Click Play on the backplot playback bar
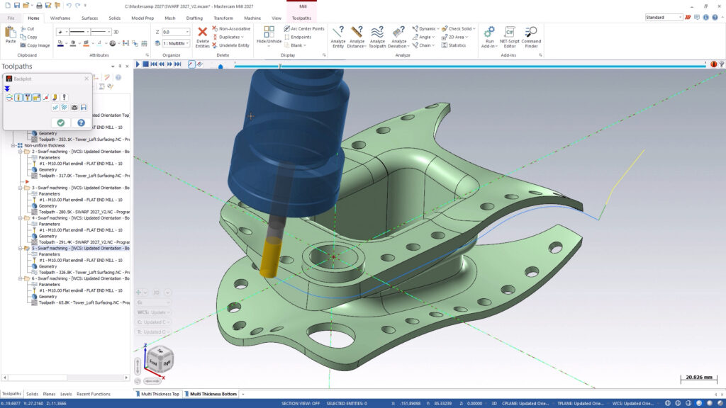 (138, 64)
